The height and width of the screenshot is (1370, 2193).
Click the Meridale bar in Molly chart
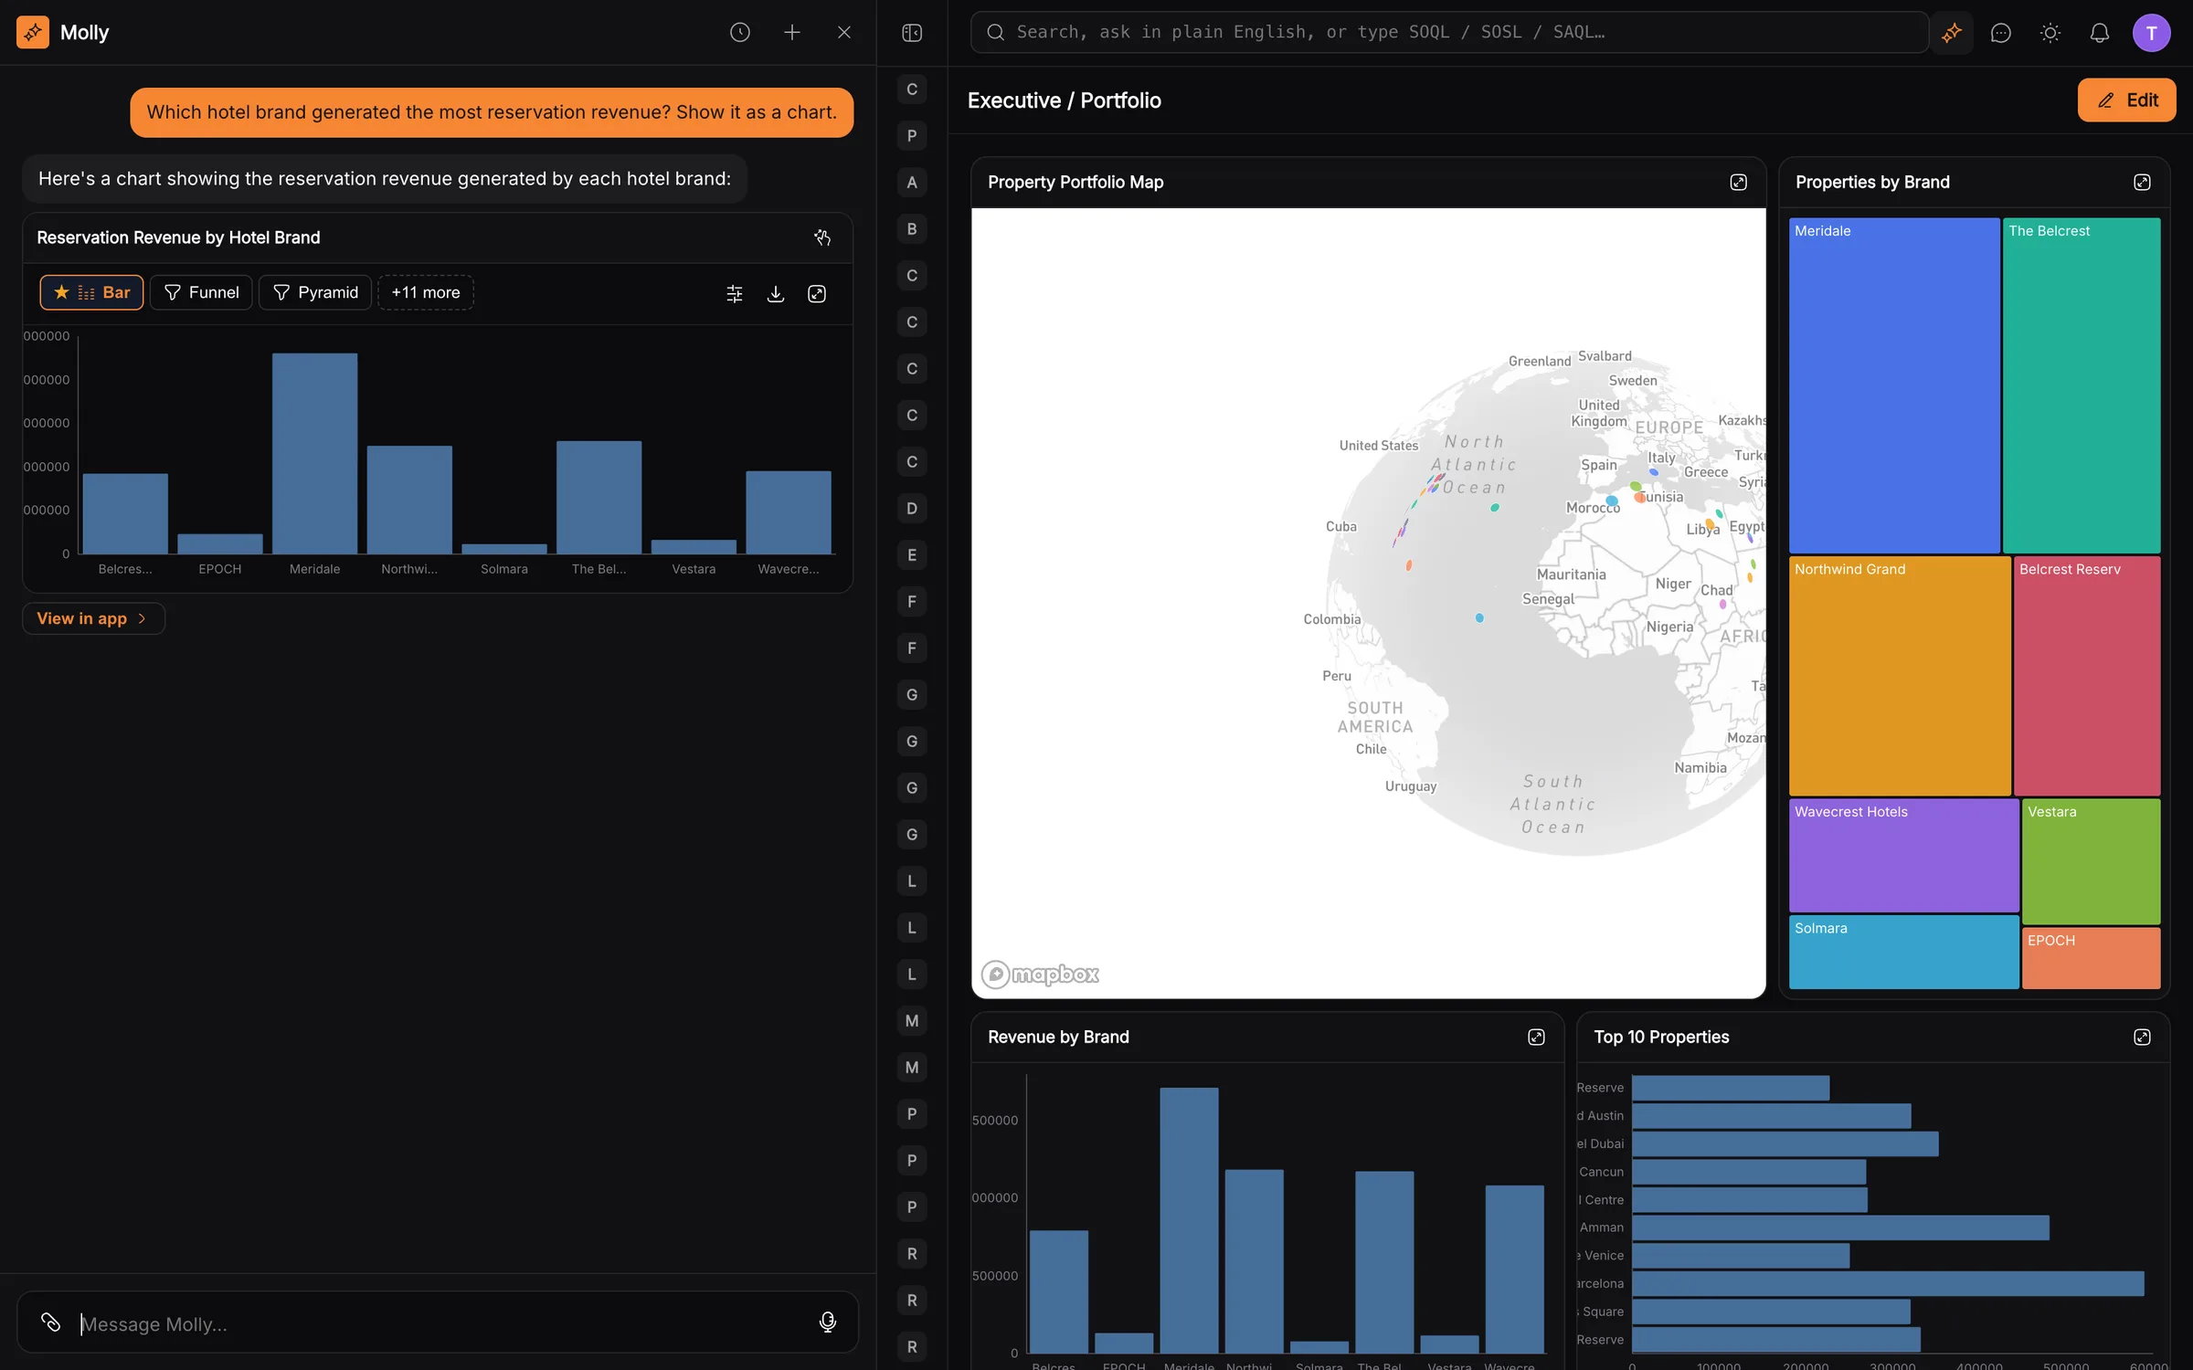314,453
